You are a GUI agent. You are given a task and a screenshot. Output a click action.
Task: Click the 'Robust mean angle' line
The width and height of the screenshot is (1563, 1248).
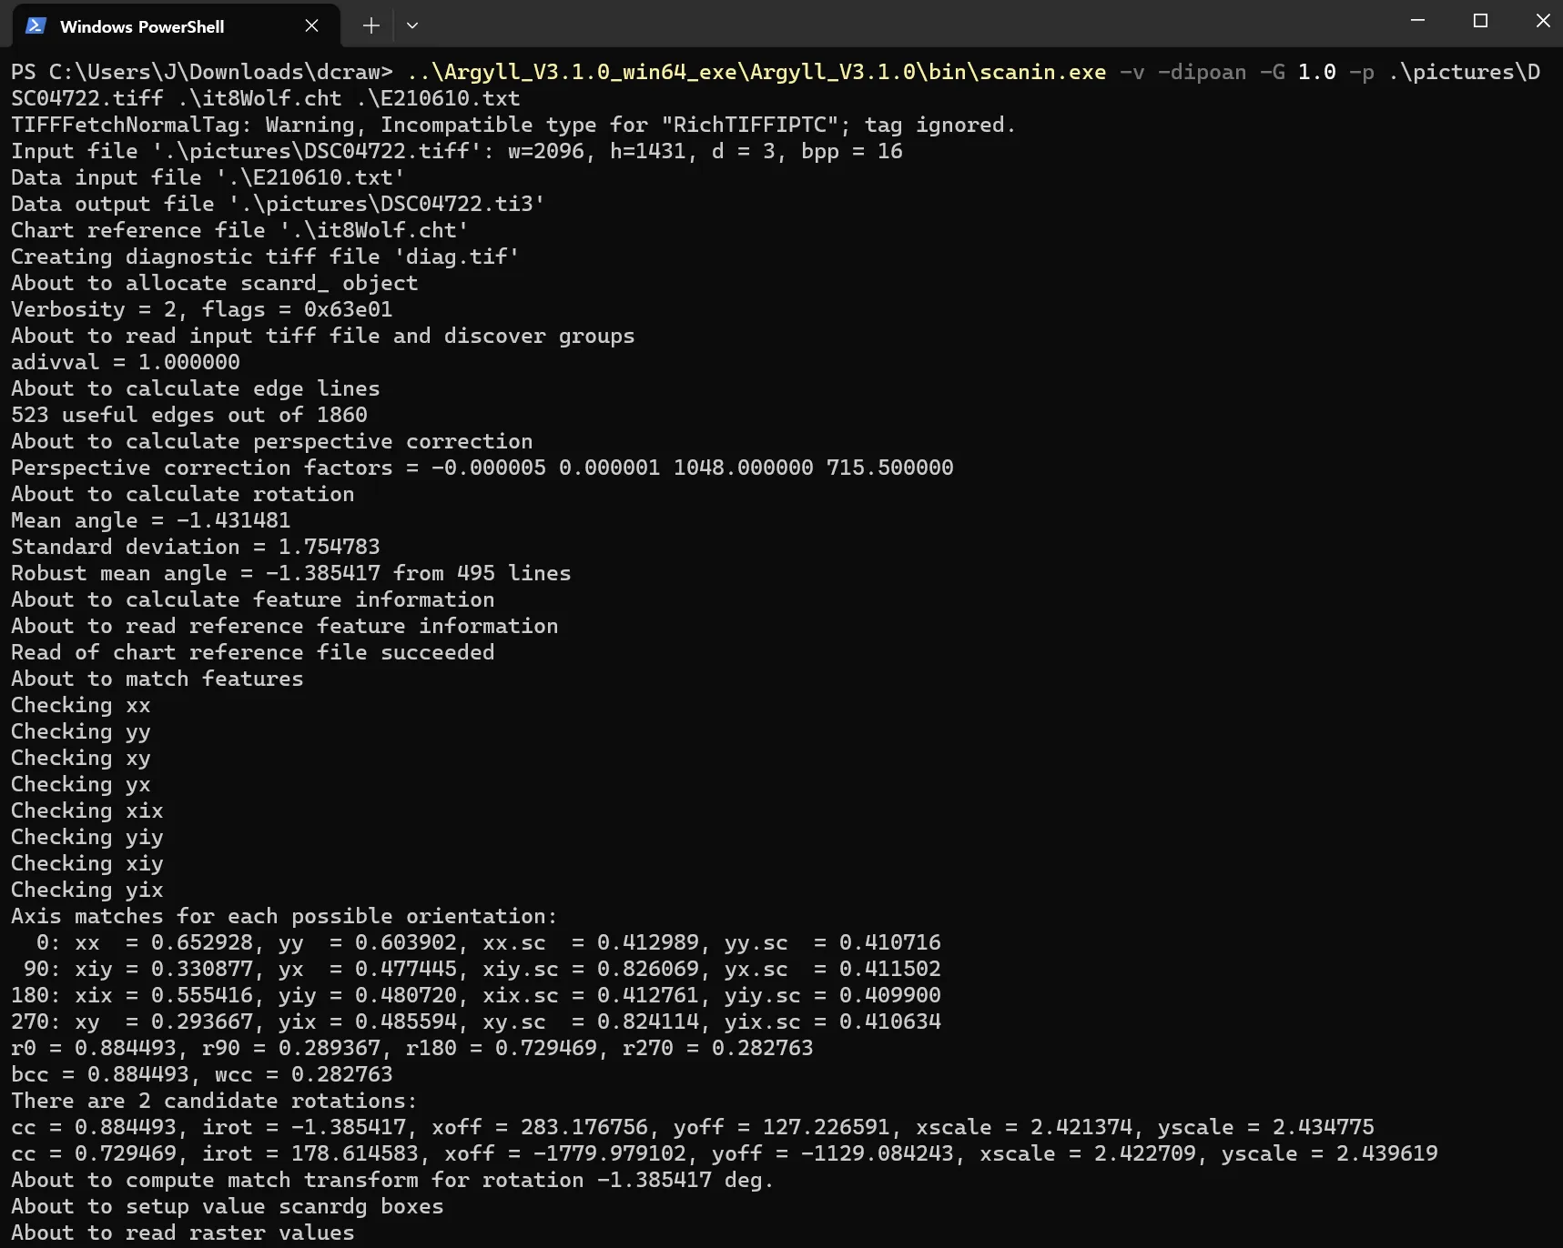(x=290, y=573)
